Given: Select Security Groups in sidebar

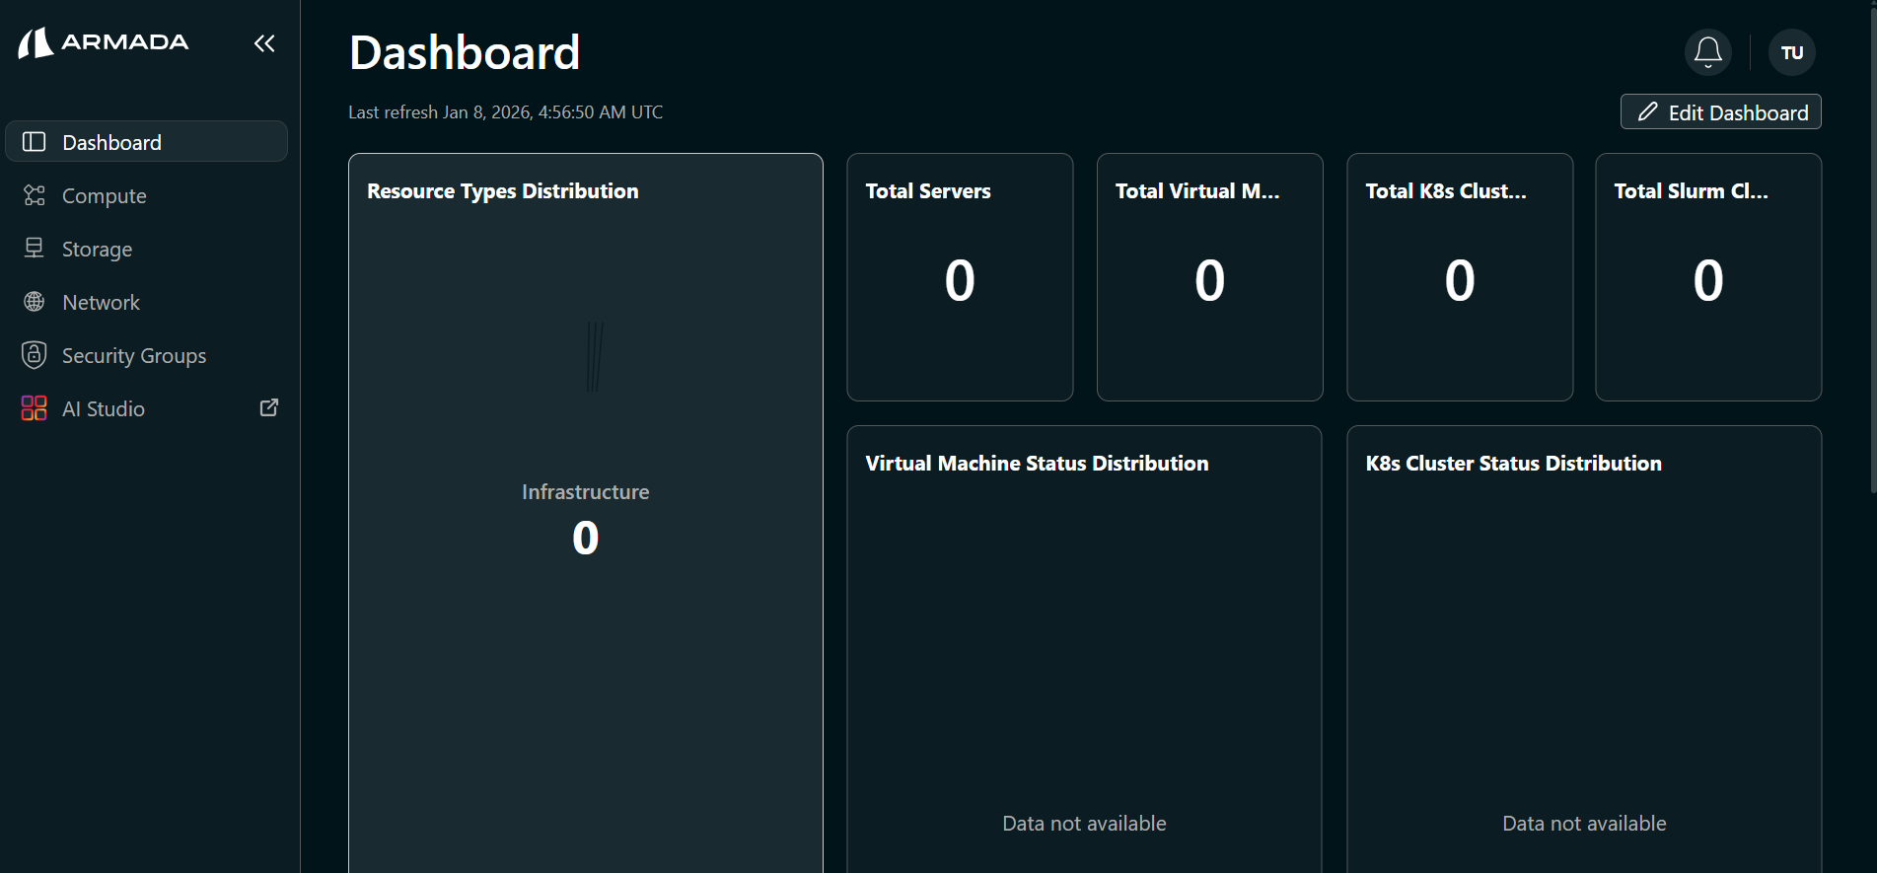Looking at the screenshot, I should tap(134, 356).
